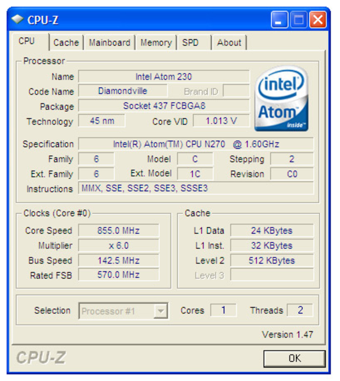The image size is (340, 381).
Task: Click the Specification field with N270 text
Action: tap(196, 144)
